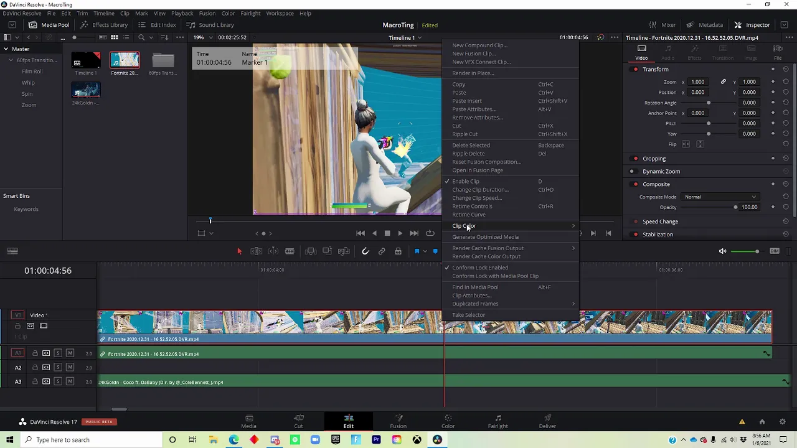Viewport: 797px width, 448px height.
Task: Switch to the Color page tab
Action: pyautogui.click(x=448, y=421)
